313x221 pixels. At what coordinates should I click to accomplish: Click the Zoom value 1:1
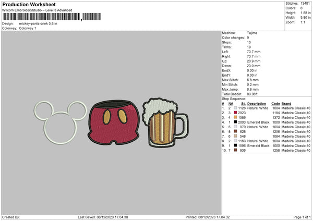[303, 22]
